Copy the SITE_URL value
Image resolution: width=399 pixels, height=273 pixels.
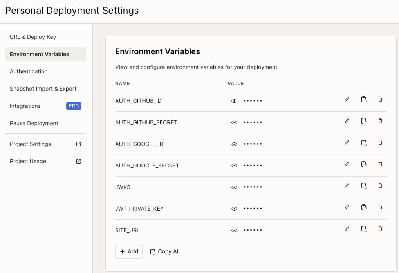click(x=363, y=229)
